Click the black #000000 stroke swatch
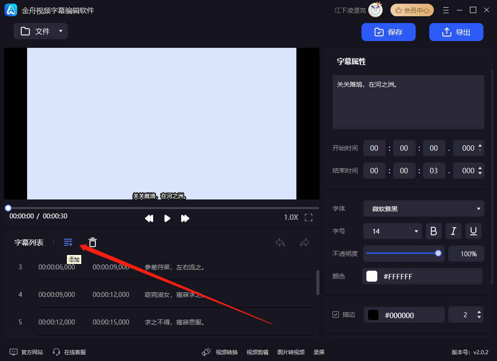The height and width of the screenshot is (361, 497). pos(373,315)
